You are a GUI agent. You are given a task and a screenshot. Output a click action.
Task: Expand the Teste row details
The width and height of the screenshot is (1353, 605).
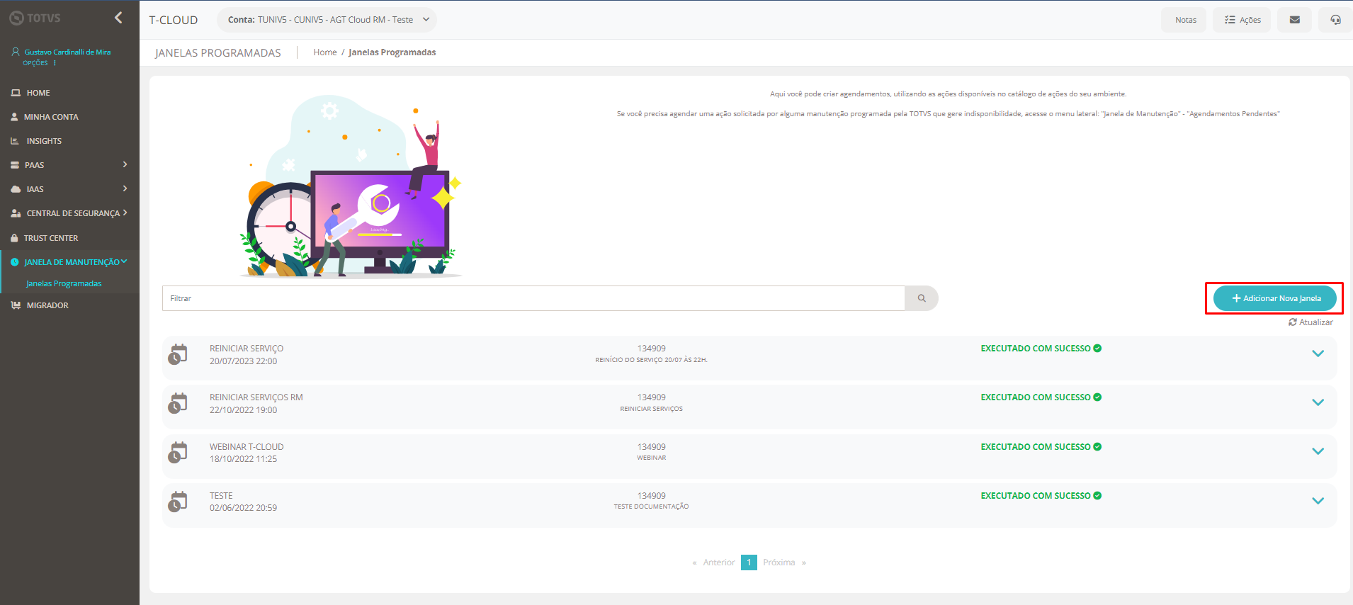click(1318, 501)
